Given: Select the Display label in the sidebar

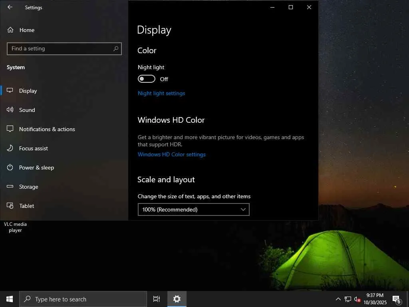Looking at the screenshot, I should (28, 91).
